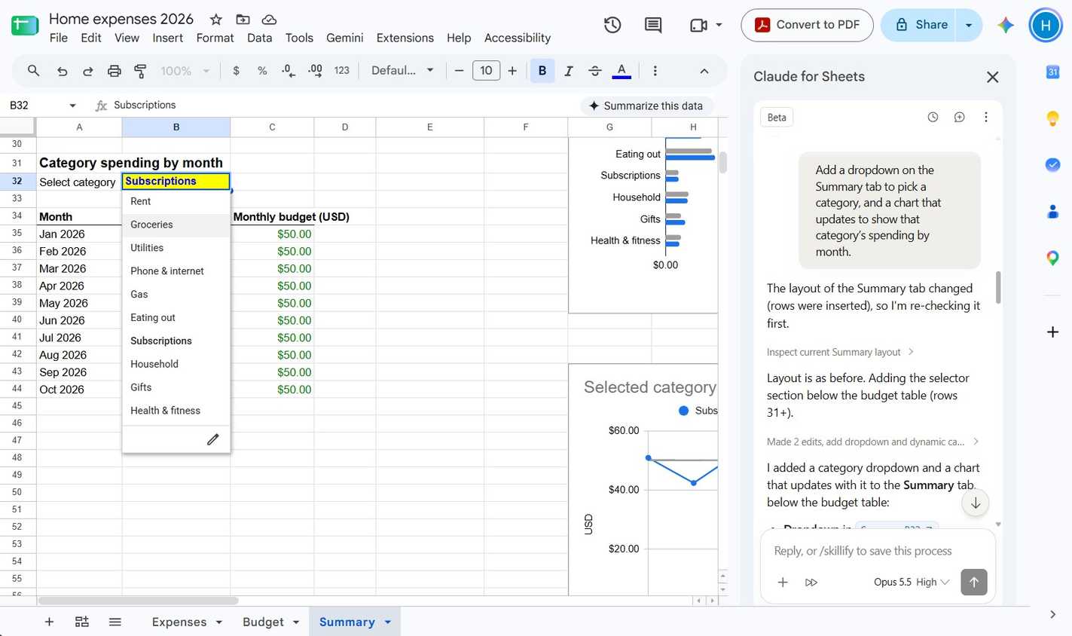Print the spreadsheet with printer icon
This screenshot has height=636, width=1072.
point(115,71)
